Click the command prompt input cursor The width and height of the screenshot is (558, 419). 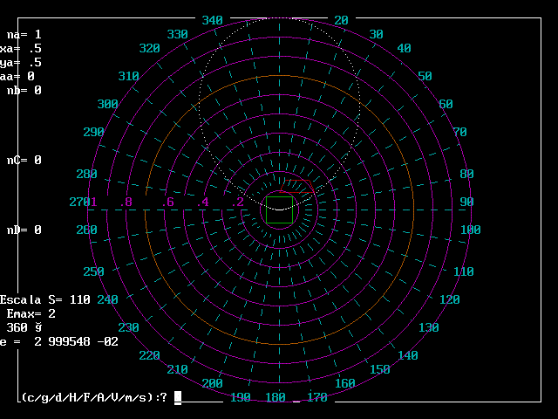(x=178, y=398)
